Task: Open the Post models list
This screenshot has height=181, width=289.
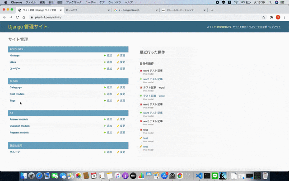Action: point(17,94)
